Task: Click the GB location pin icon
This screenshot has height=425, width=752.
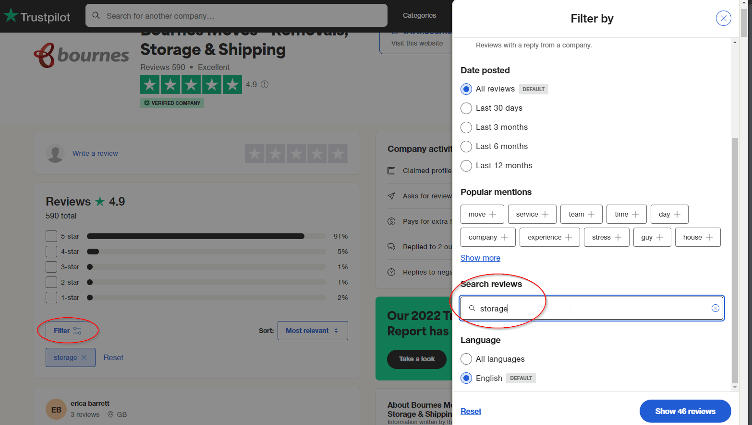Action: click(110, 414)
